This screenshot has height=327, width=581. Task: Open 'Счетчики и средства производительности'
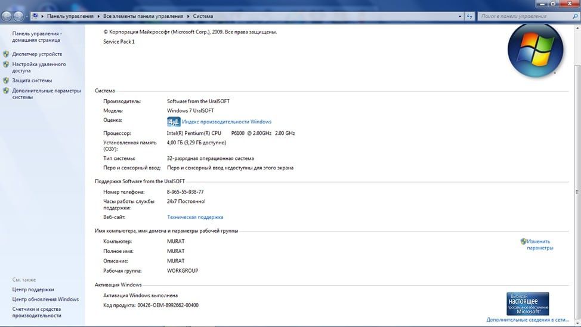[36, 312]
